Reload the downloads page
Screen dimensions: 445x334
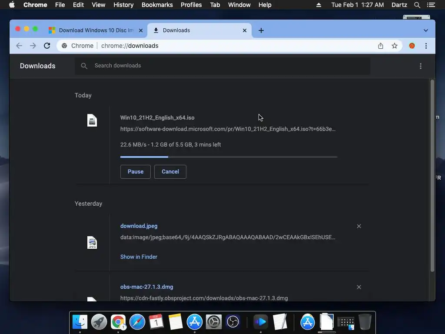(47, 46)
